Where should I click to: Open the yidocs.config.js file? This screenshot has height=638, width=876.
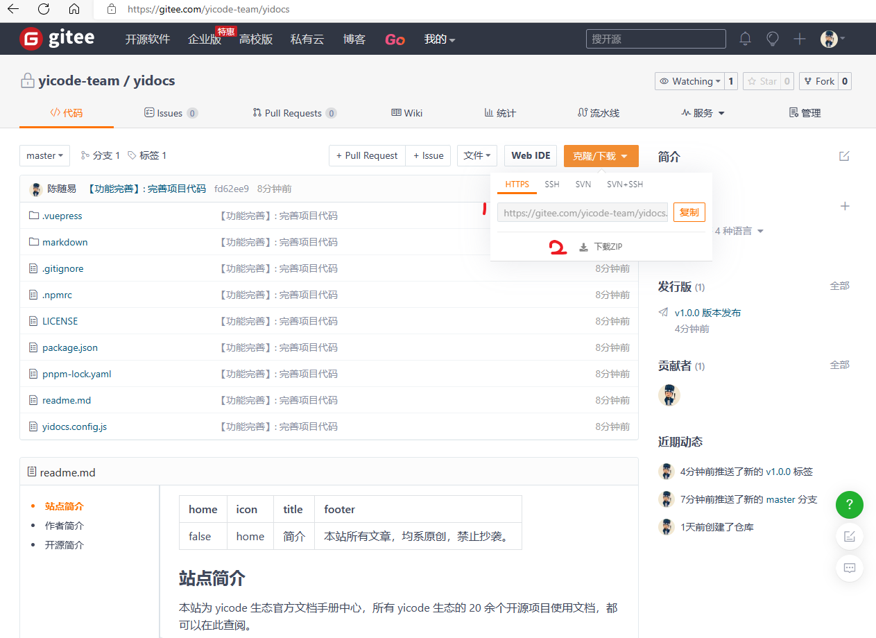click(x=74, y=426)
